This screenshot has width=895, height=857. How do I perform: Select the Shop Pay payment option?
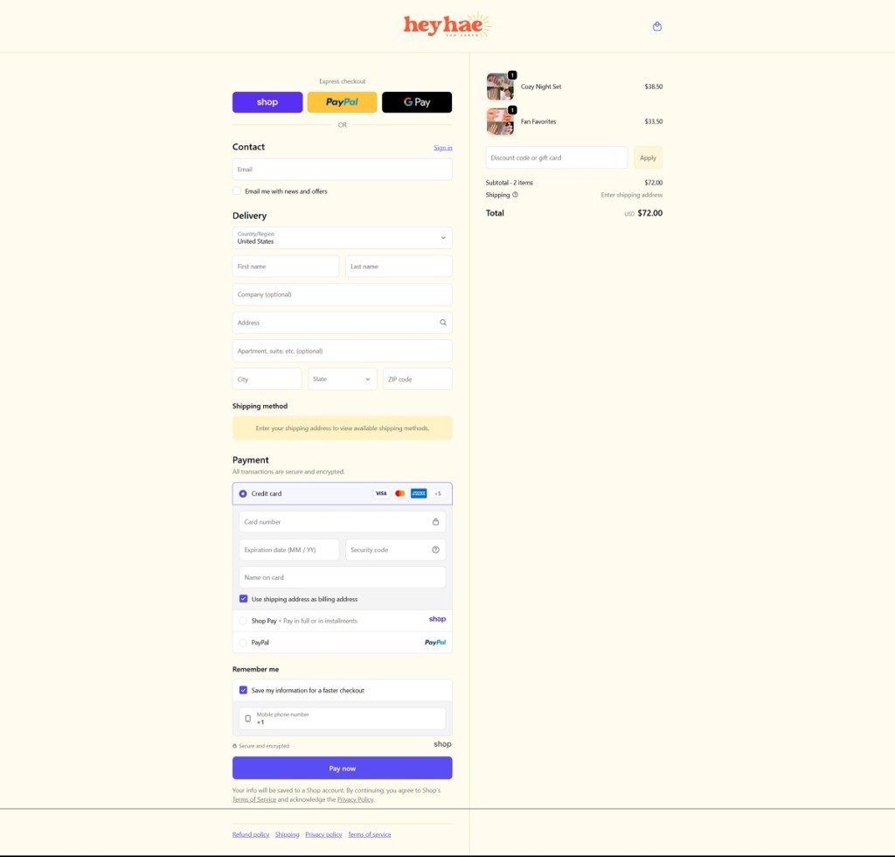[x=244, y=621]
